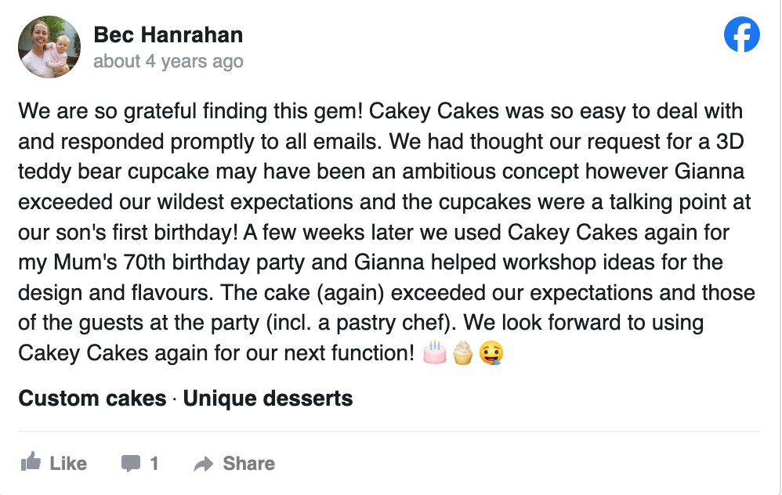Viewport: 782px width, 495px height.
Task: Select the 'Unique desserts' tag
Action: point(268,399)
